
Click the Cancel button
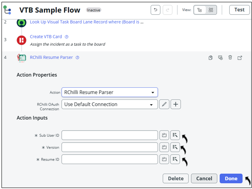click(204, 178)
